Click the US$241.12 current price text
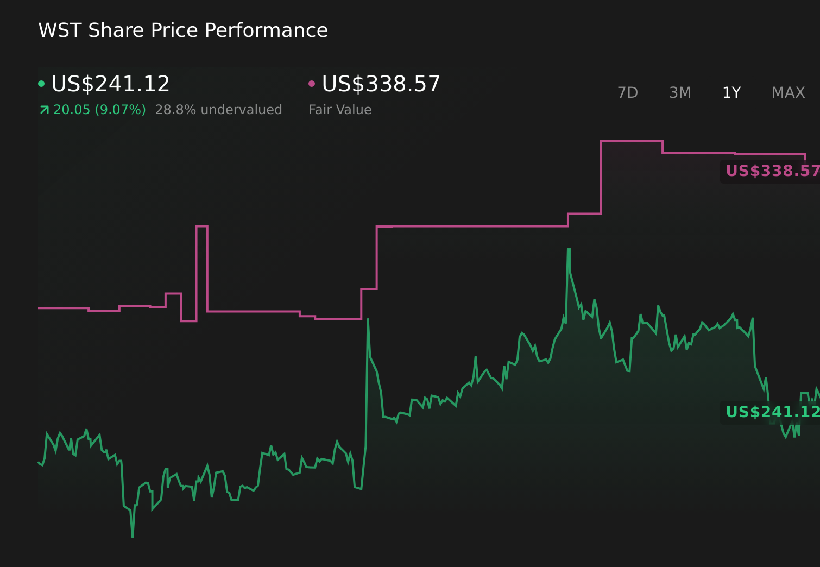The height and width of the screenshot is (567, 820). [110, 84]
